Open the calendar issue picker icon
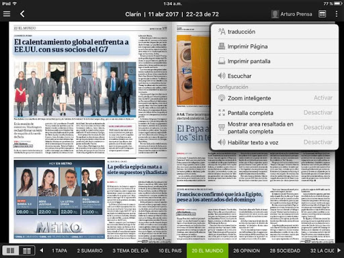This screenshot has width=344, height=258. coord(322,14)
